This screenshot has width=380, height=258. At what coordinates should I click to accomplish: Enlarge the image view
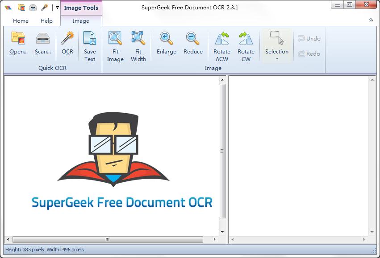[x=167, y=44]
